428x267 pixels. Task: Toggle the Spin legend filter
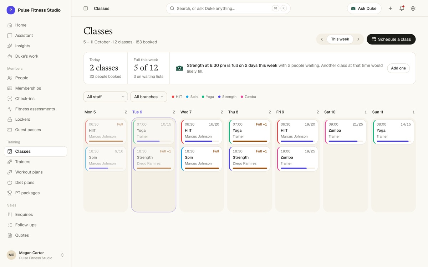(x=192, y=97)
